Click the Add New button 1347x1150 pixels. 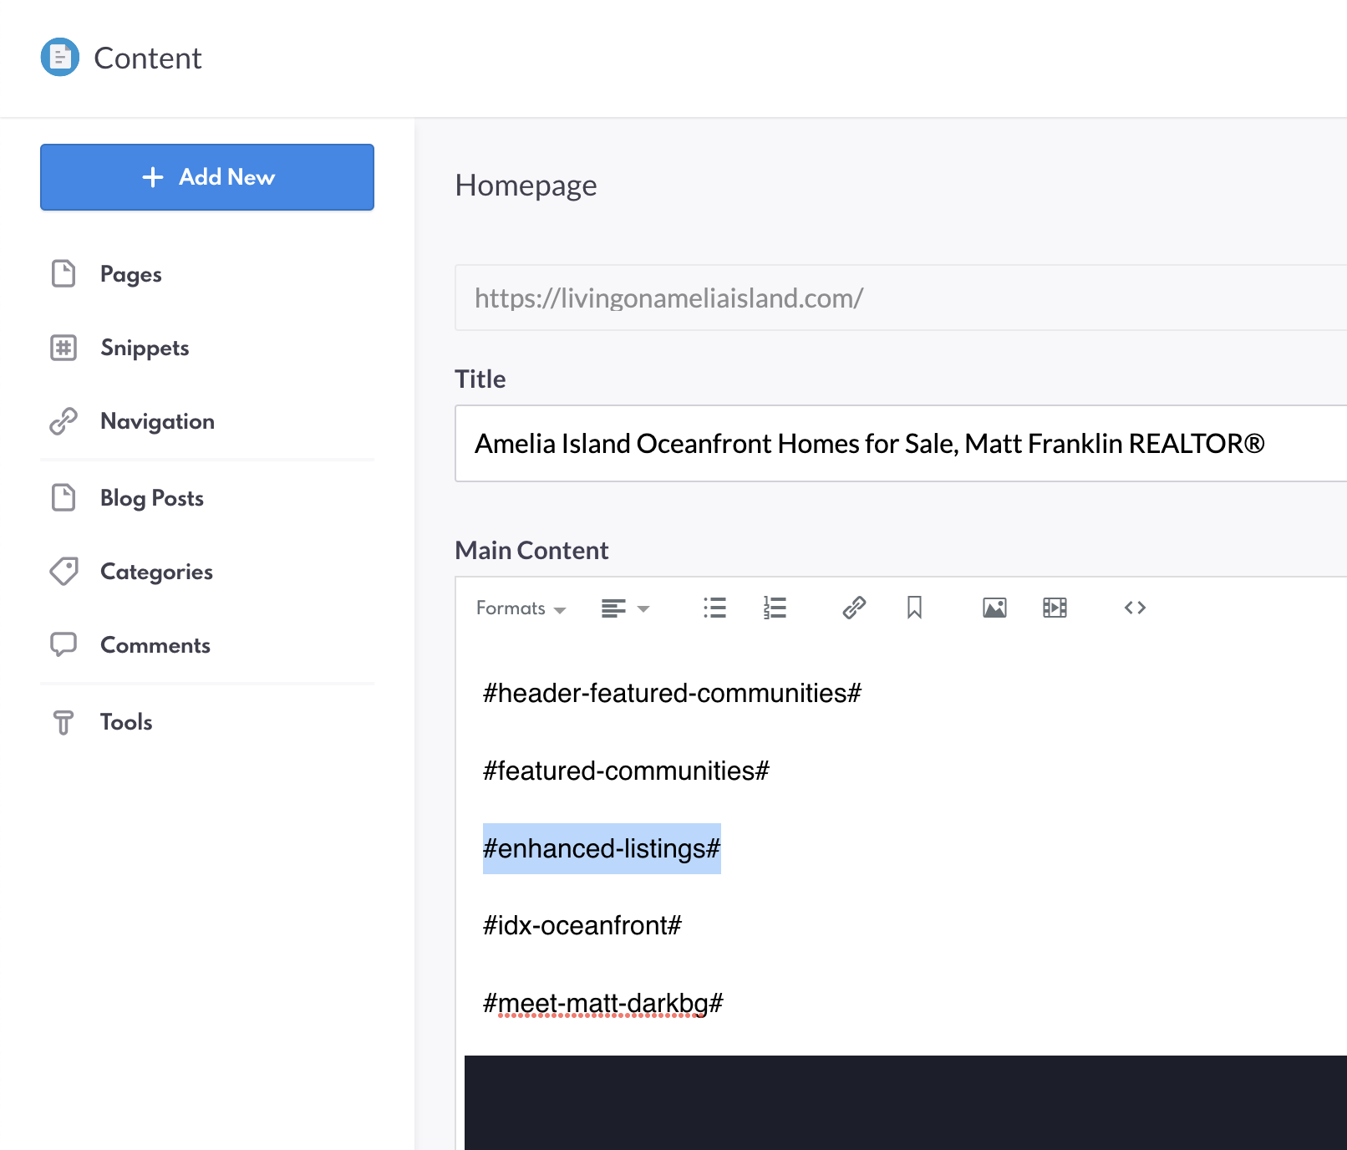[x=207, y=177]
